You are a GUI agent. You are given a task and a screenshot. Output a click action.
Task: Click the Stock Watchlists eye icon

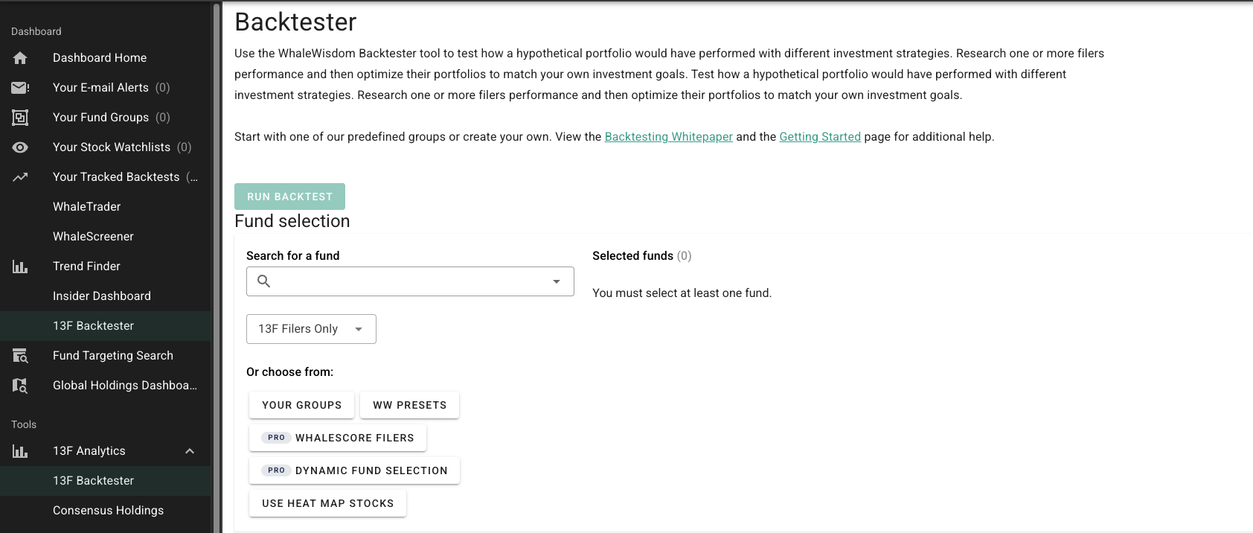point(20,147)
